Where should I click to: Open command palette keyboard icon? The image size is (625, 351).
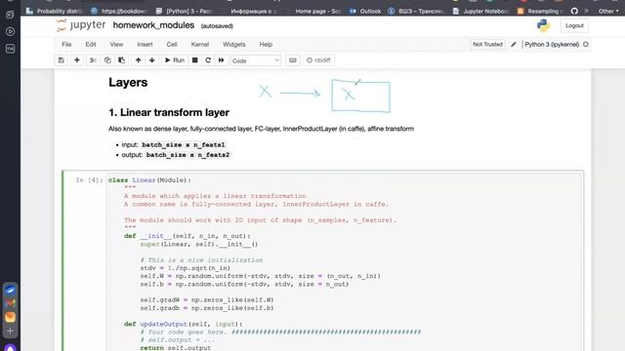click(293, 60)
